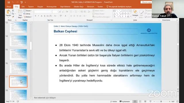The image size is (184, 103).
Task: Start slideshow from the quick access toolbar icon
Action: tap(22, 2)
